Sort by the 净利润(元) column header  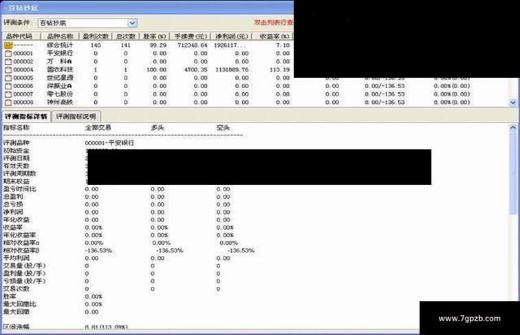pos(232,36)
